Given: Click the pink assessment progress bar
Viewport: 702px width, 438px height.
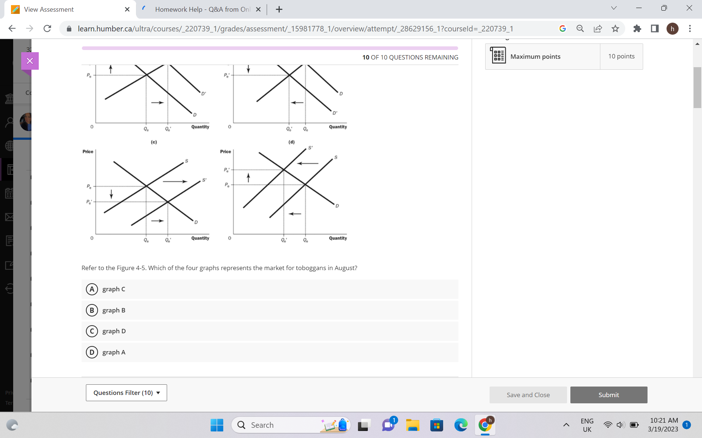Looking at the screenshot, I should (269, 48).
